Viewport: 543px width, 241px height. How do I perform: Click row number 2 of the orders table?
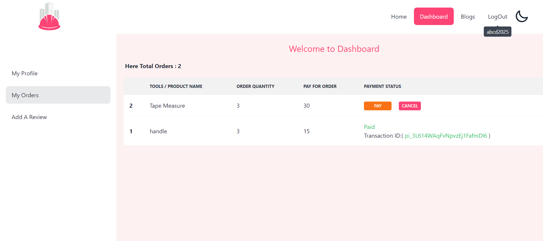(x=131, y=106)
